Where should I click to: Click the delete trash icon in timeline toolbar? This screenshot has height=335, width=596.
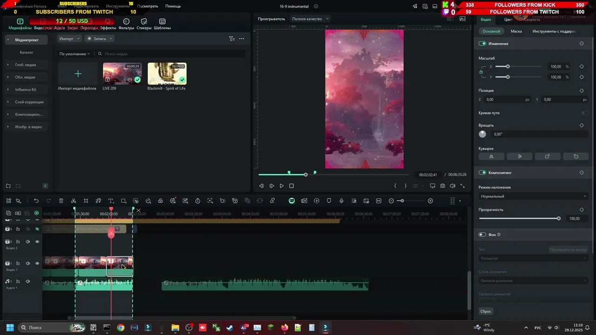[61, 201]
